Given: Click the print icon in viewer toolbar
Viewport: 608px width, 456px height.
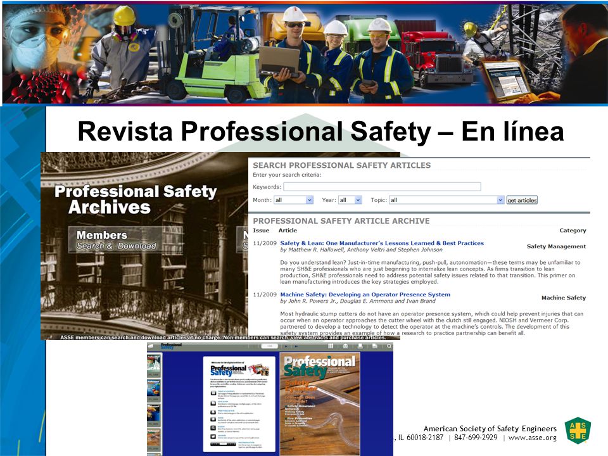Looking at the screenshot, I should tap(360, 346).
